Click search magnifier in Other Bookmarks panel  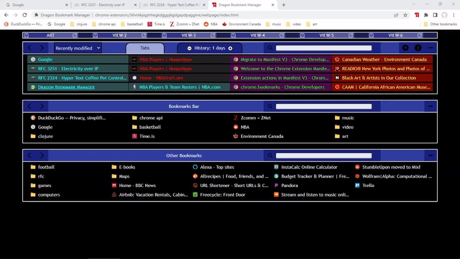pyautogui.click(x=270, y=155)
